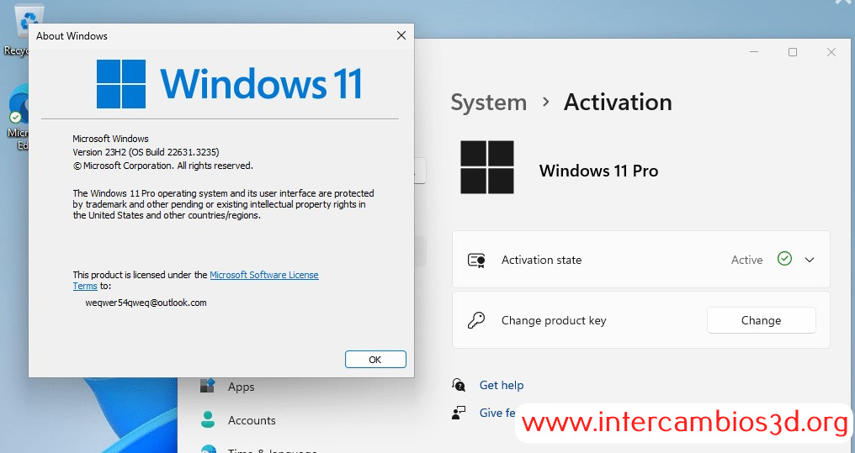Click OK in the About Windows dialog
The image size is (855, 453).
(375, 360)
